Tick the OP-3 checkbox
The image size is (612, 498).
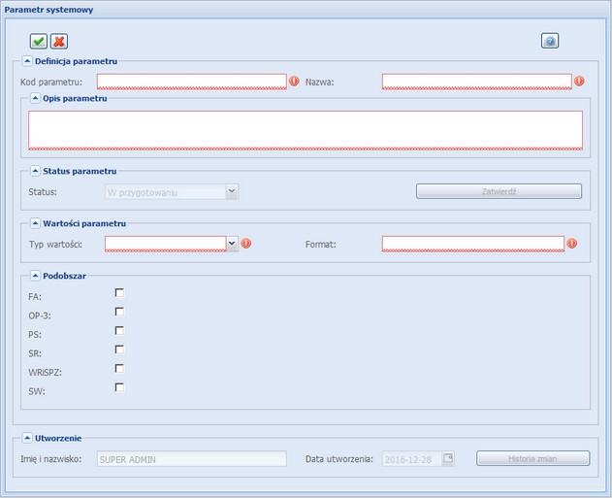[119, 312]
